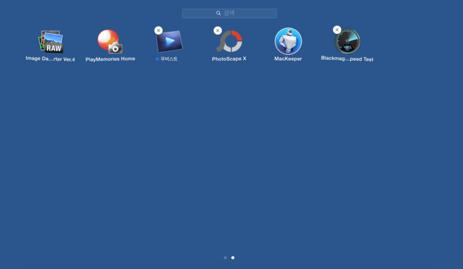Open the 무비스트 video player app
This screenshot has height=269, width=463.
[170, 42]
